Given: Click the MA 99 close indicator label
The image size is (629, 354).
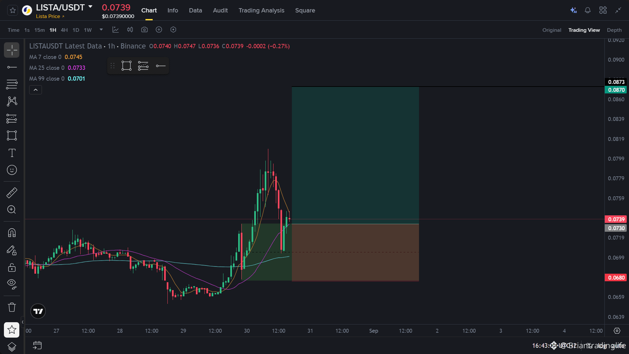Looking at the screenshot, I should [47, 79].
